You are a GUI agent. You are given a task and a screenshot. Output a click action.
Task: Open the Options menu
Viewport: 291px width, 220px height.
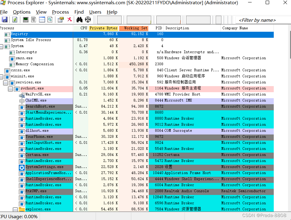[x=22, y=12]
